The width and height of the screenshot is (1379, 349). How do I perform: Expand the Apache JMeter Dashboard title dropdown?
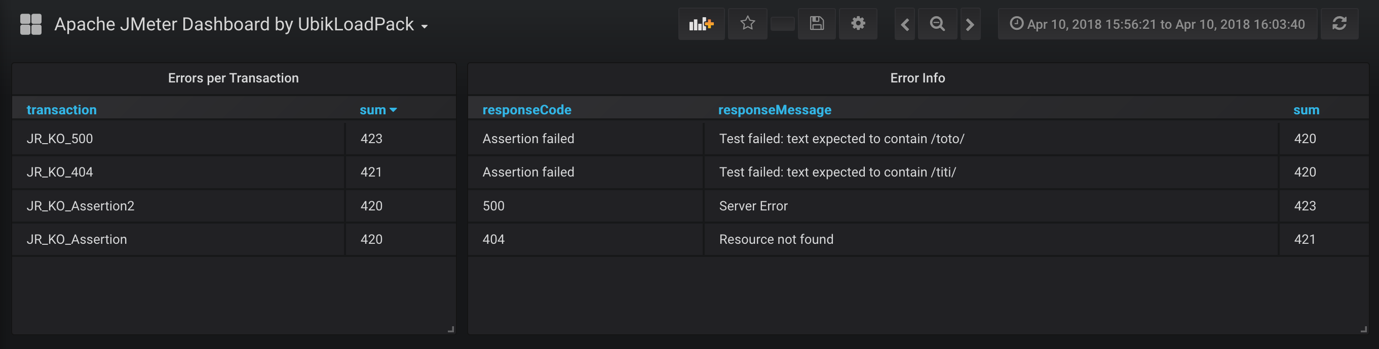pos(240,25)
